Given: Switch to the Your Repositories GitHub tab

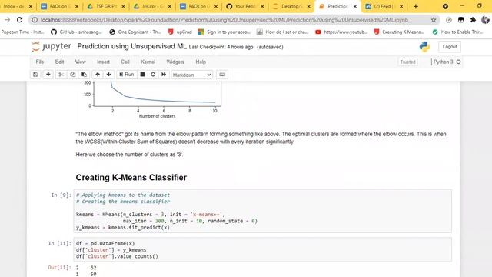Looking at the screenshot, I should coord(244,6).
